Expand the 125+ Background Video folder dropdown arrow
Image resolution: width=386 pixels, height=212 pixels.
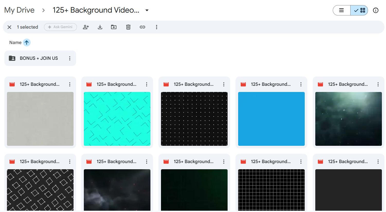tap(147, 10)
